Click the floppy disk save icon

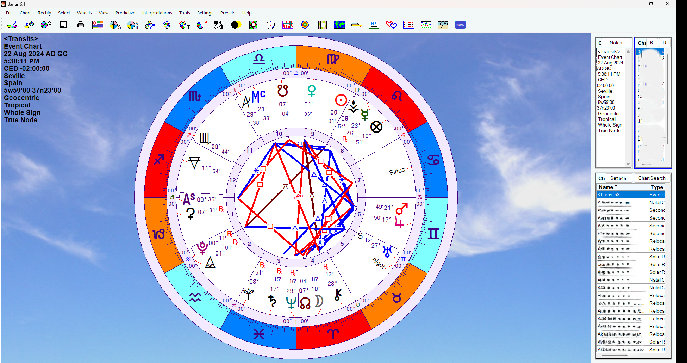63,25
